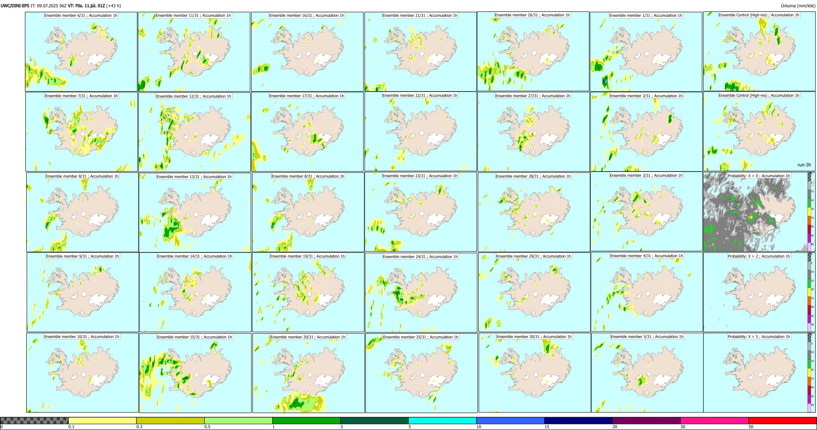Click the cyan 5–10 legend swatch
817x430 pixels.
[442, 421]
